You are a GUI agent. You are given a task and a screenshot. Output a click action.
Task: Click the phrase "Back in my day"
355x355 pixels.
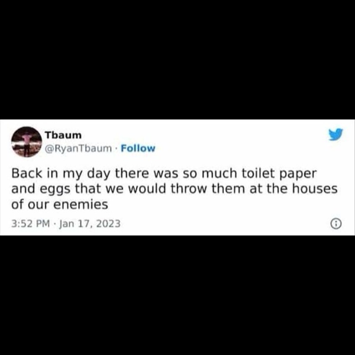[x=61, y=173]
